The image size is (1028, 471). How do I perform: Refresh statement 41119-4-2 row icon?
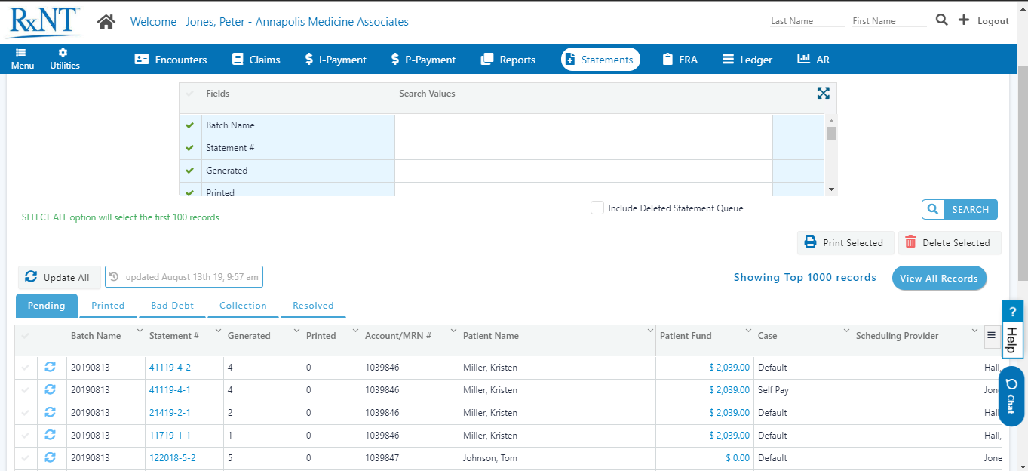coord(50,368)
